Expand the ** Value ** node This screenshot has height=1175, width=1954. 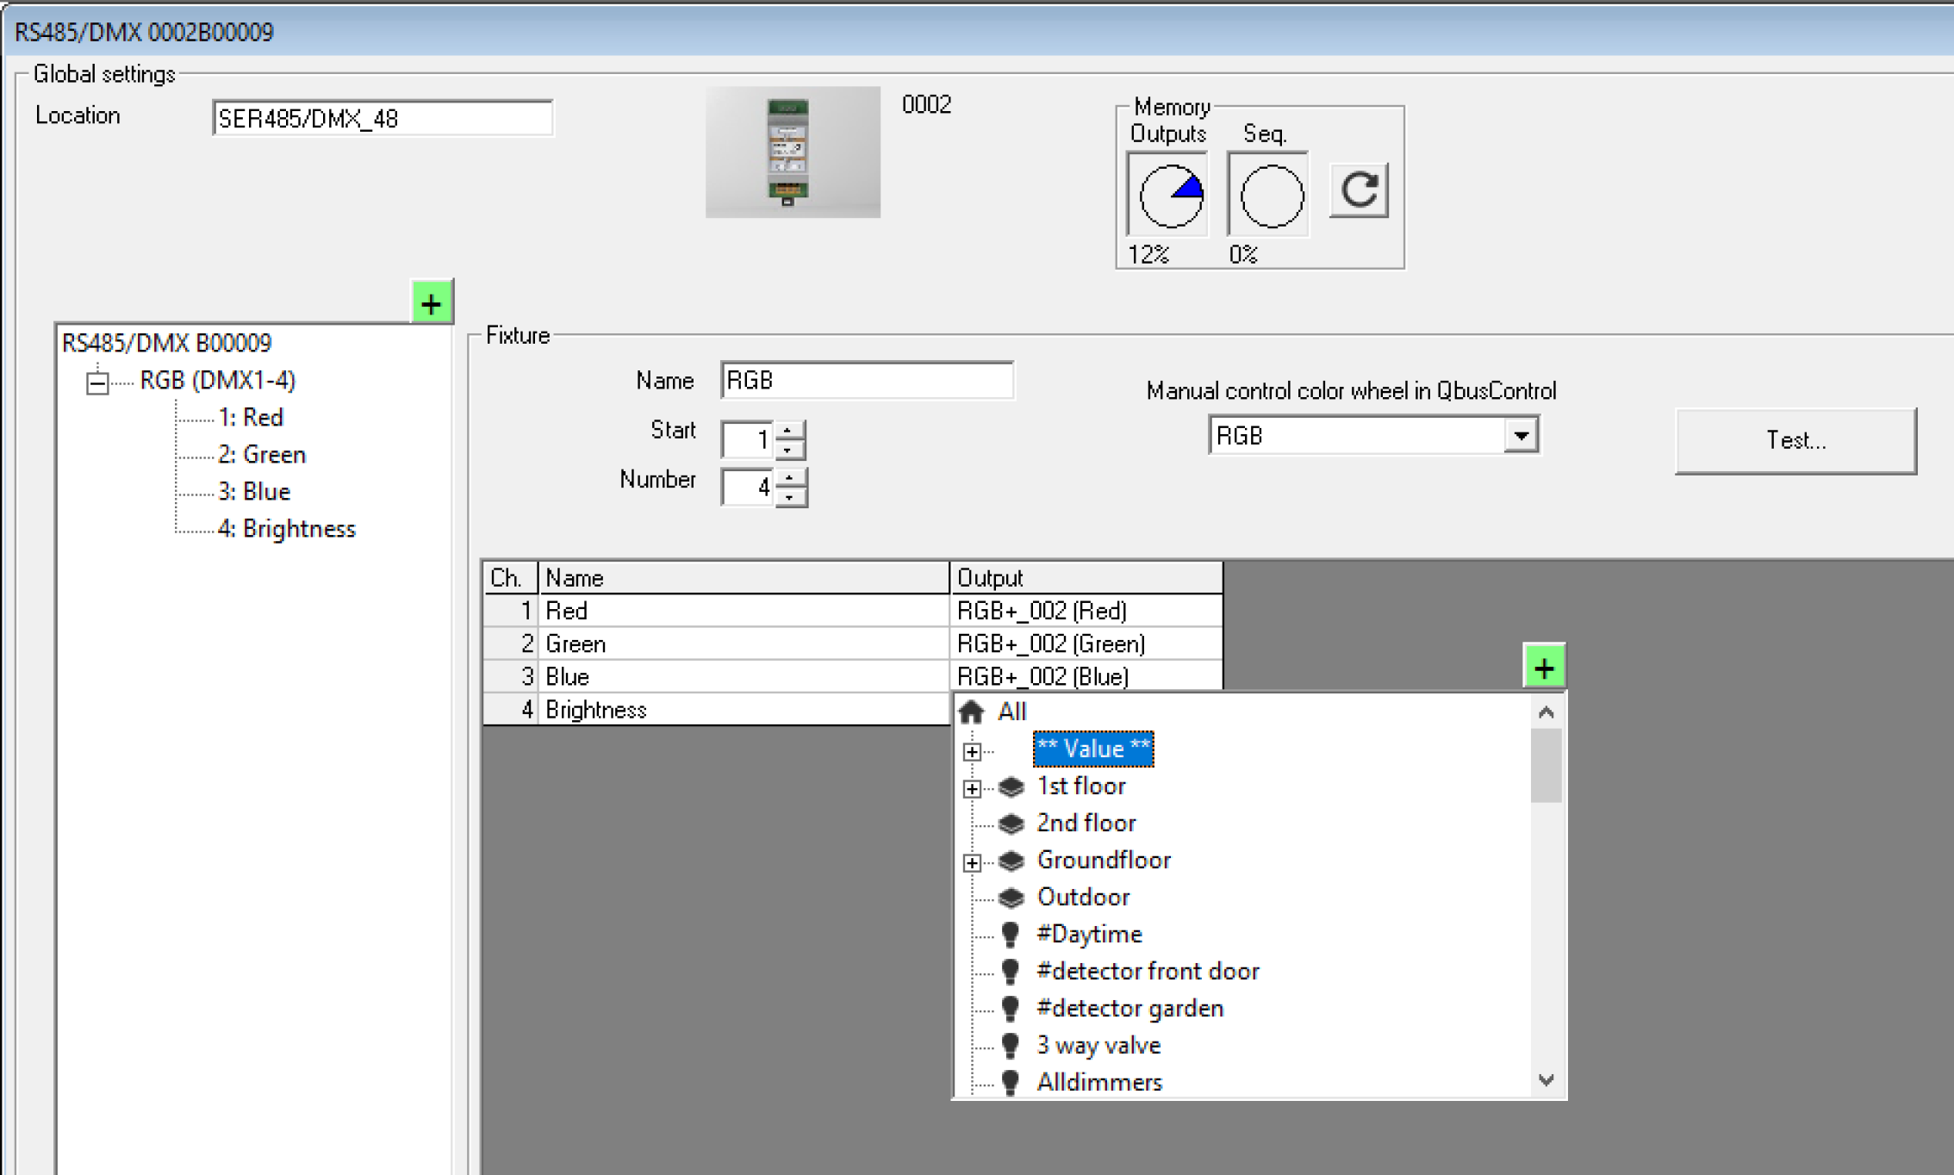click(973, 751)
